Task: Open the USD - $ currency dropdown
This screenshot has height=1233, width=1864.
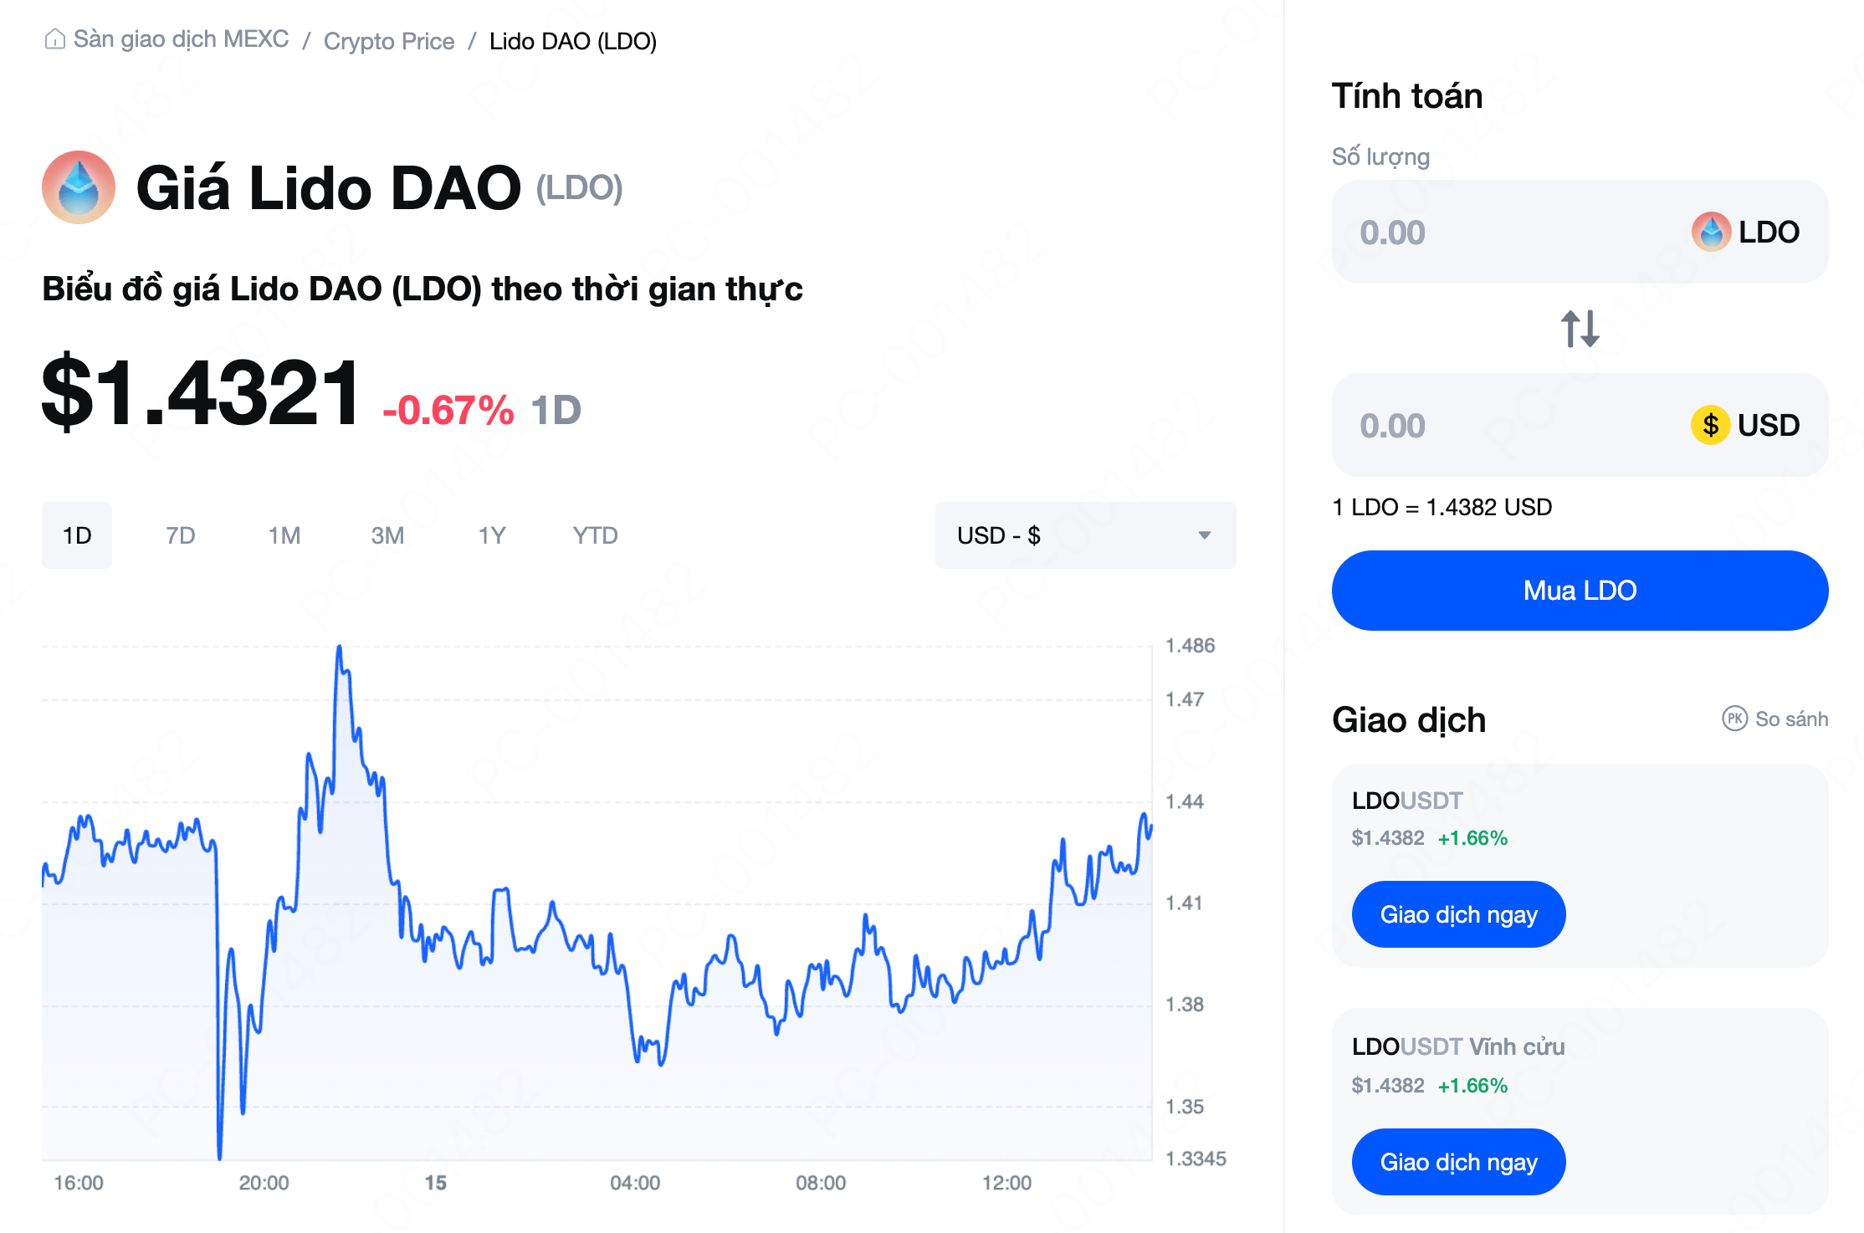Action: (x=1085, y=535)
